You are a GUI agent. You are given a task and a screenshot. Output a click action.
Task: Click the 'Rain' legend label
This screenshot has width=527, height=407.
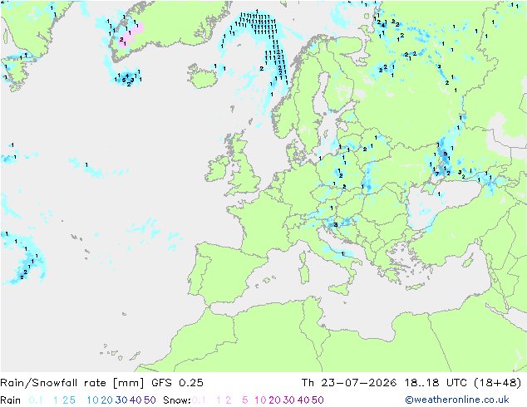tap(11, 400)
